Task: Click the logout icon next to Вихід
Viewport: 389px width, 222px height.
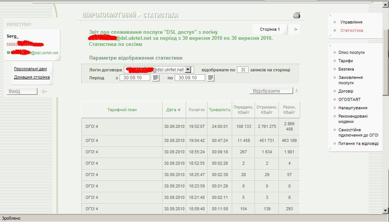Action: (44, 91)
